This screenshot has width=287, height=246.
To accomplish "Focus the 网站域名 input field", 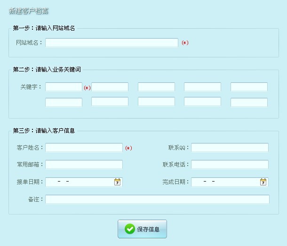I will point(112,43).
